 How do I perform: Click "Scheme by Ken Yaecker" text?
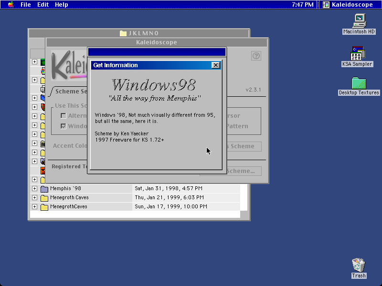point(122,133)
